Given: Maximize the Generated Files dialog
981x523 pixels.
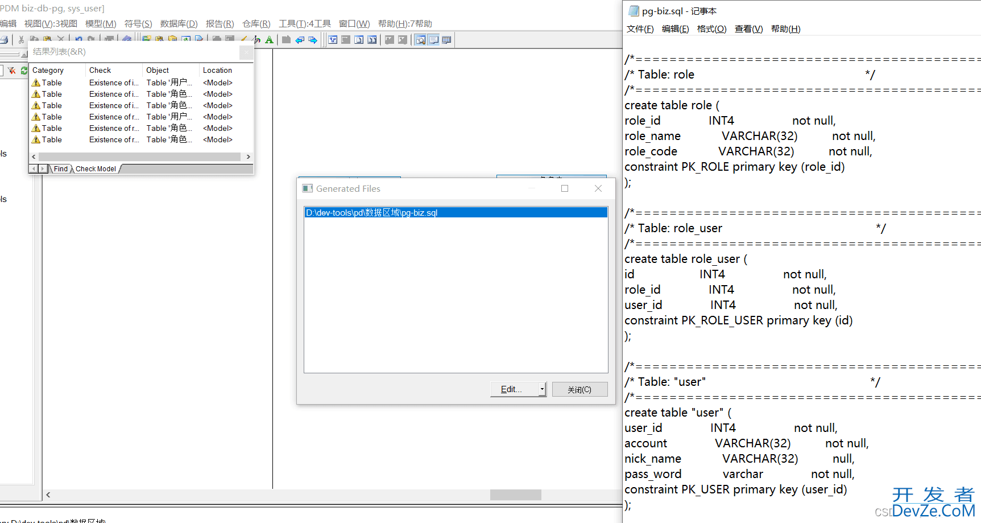Looking at the screenshot, I should [x=565, y=188].
